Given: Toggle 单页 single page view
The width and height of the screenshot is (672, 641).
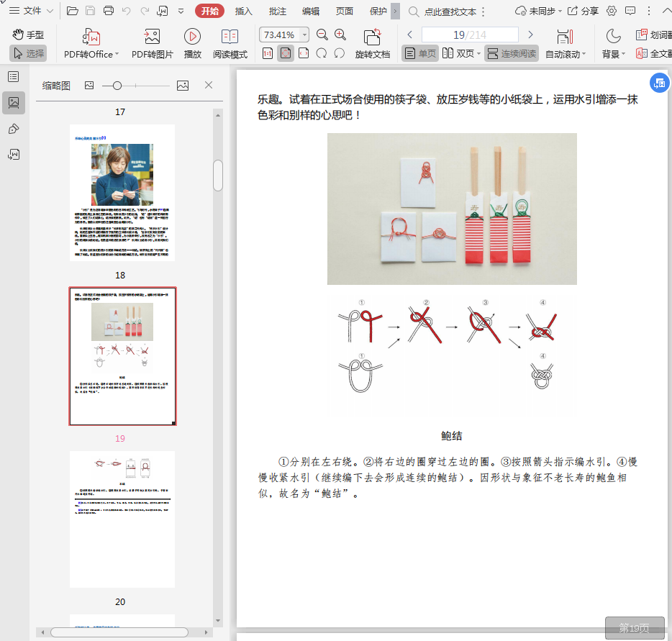Looking at the screenshot, I should [420, 53].
